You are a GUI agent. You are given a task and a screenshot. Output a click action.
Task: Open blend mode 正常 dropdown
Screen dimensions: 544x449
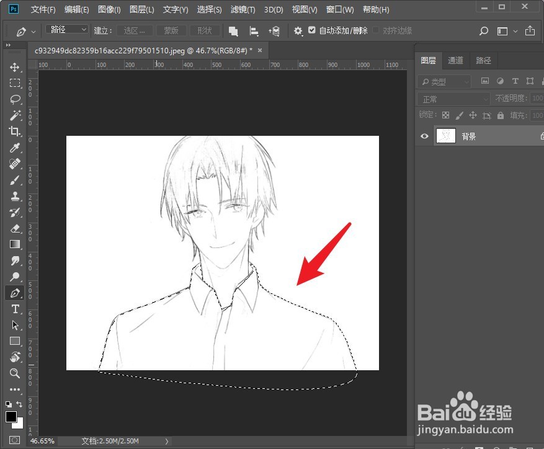click(x=453, y=99)
